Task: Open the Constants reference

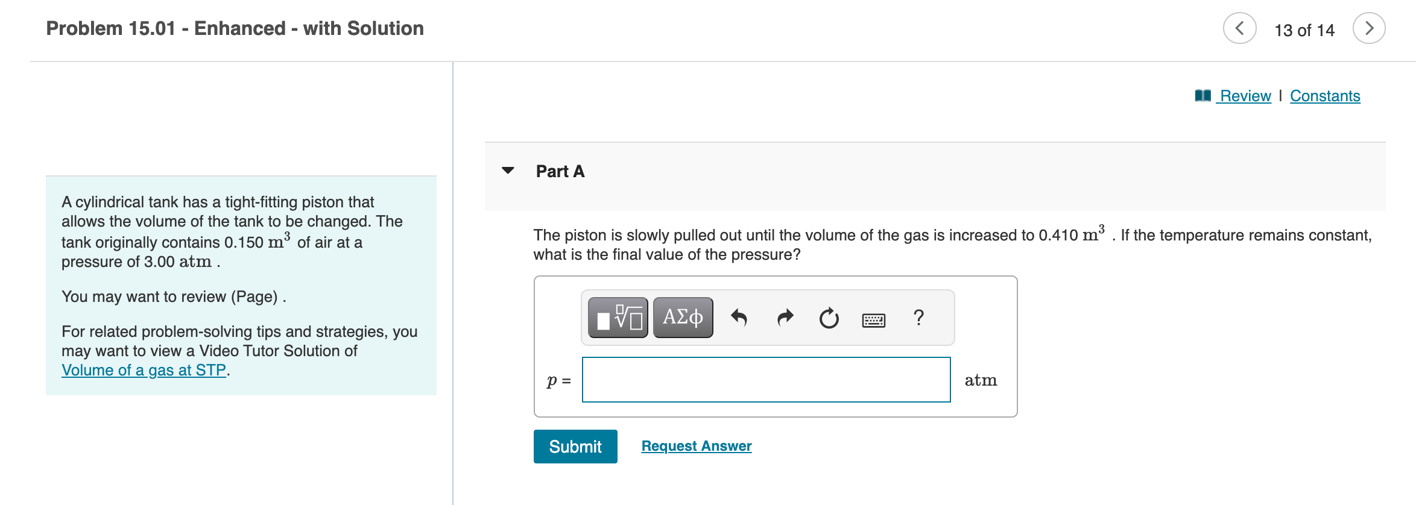Action: (x=1325, y=95)
